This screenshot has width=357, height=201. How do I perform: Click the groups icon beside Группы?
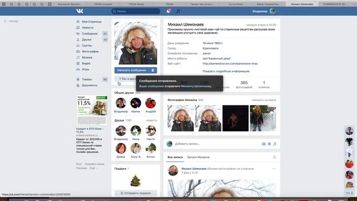[78, 45]
